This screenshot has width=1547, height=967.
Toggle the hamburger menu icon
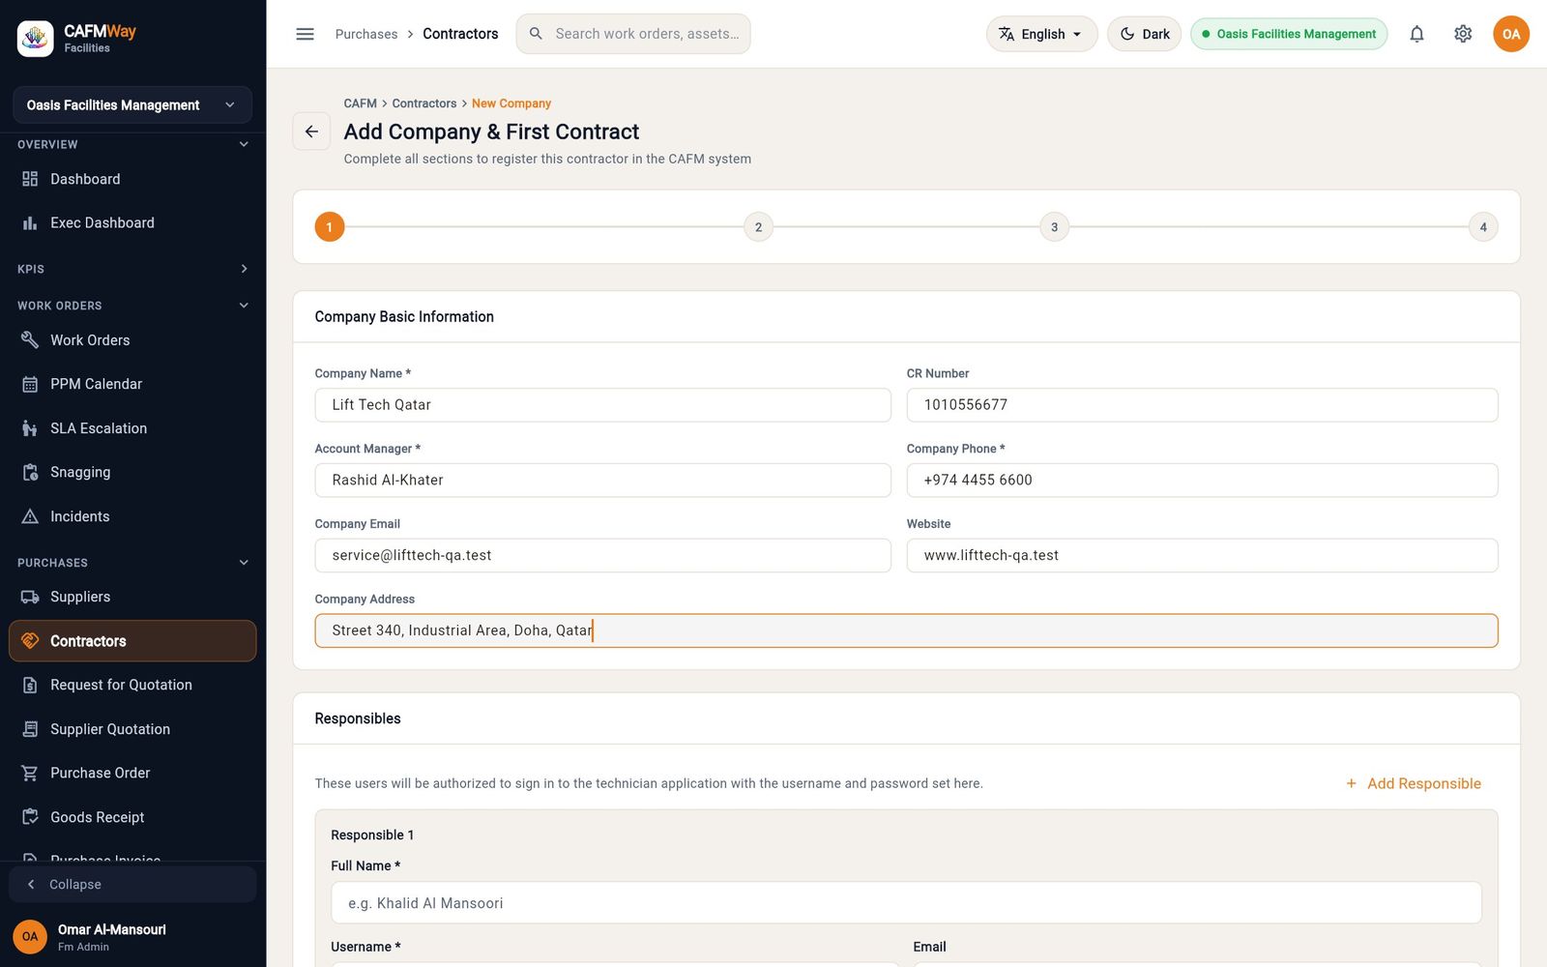pyautogui.click(x=305, y=34)
